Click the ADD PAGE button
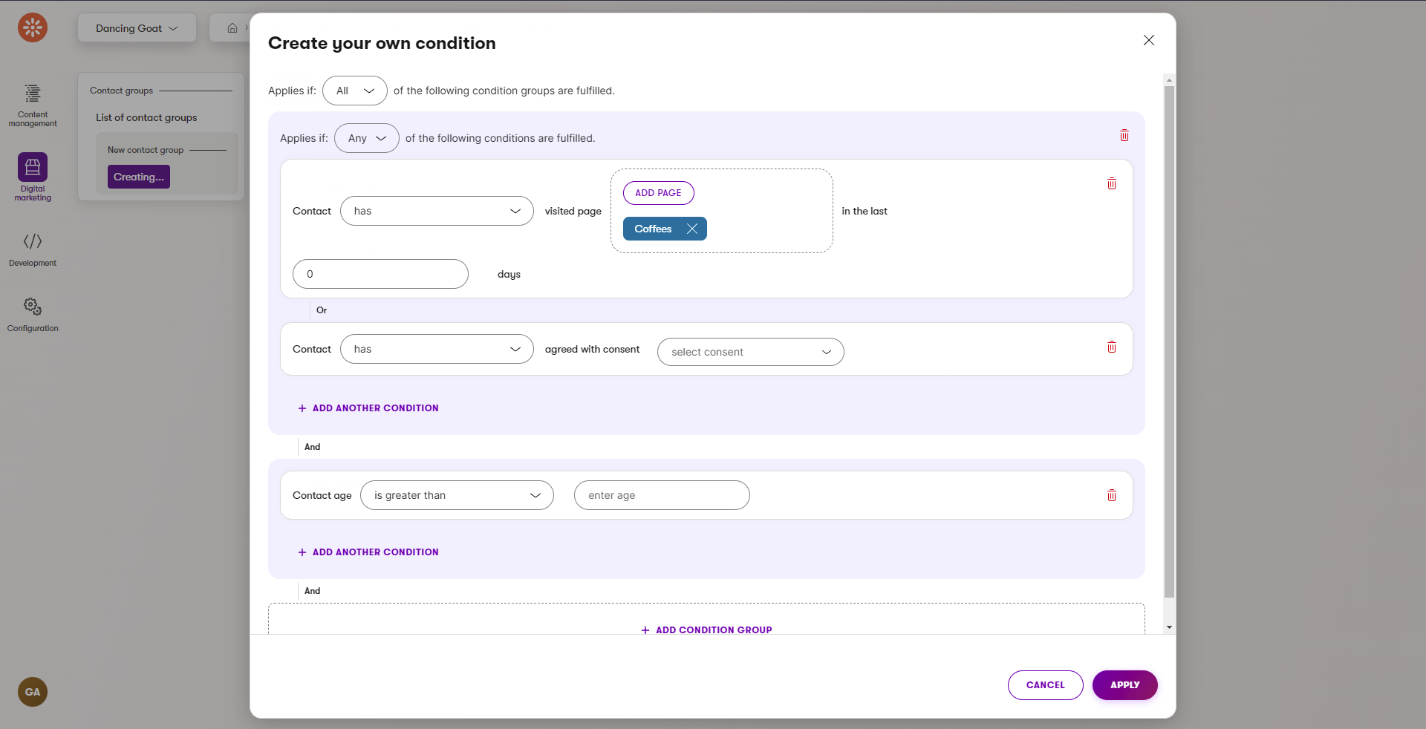Viewport: 1426px width, 729px height. point(658,193)
